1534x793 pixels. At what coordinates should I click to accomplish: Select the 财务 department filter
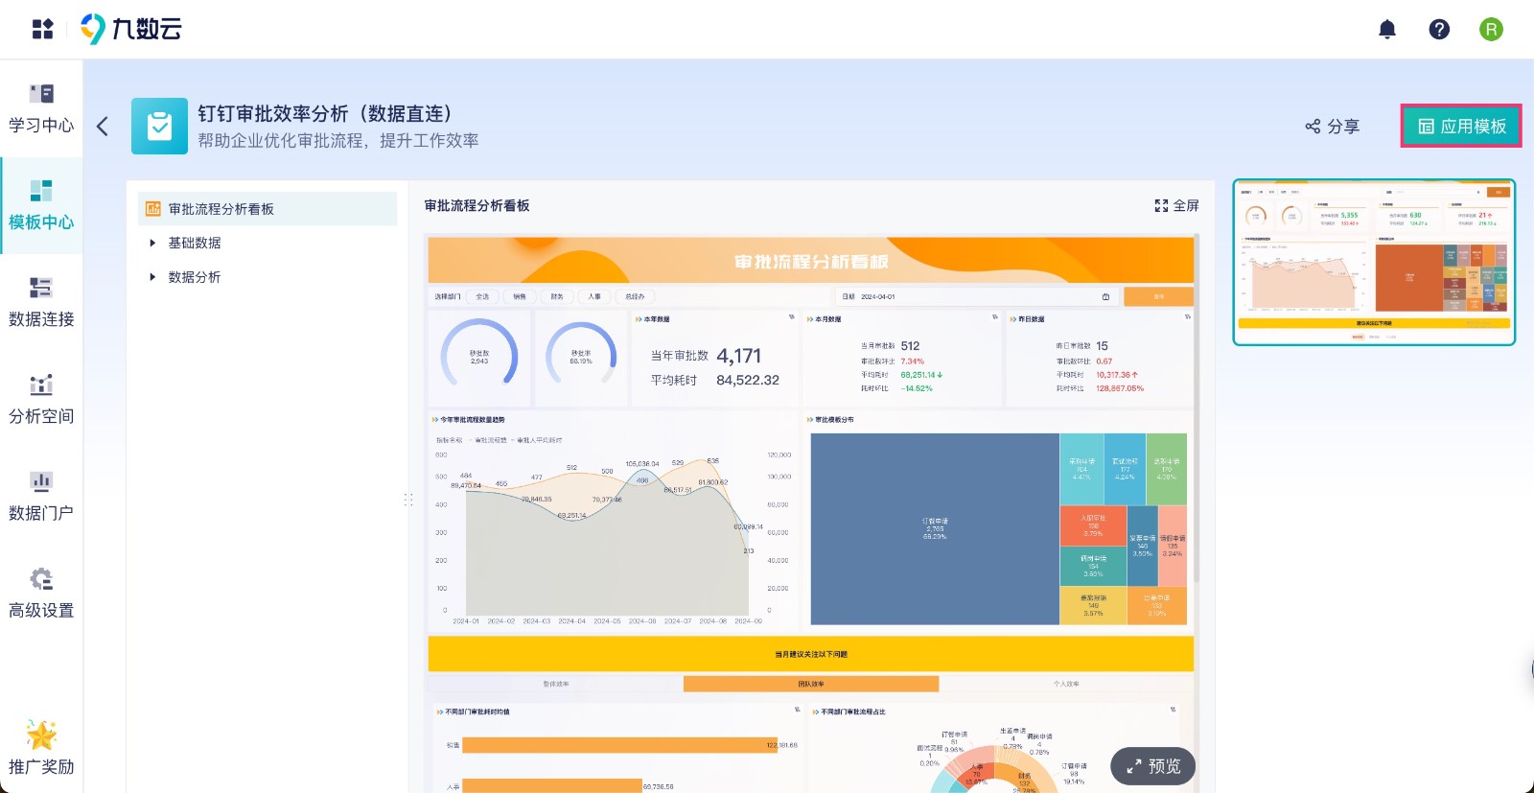click(557, 296)
